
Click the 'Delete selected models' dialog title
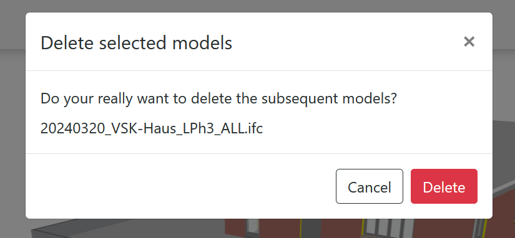pyautogui.click(x=136, y=43)
